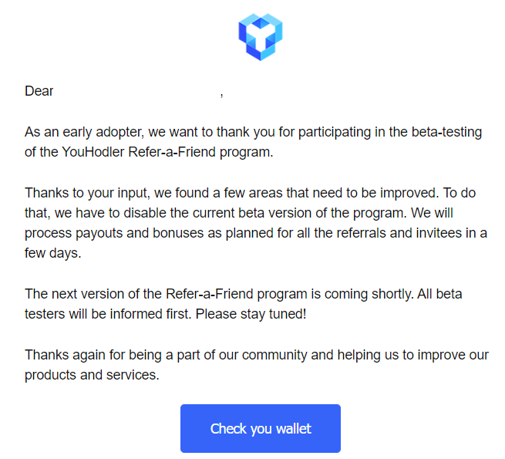Viewport: 505px width, 459px height.
Task: Click the words 'few days.'
Action: click(53, 253)
